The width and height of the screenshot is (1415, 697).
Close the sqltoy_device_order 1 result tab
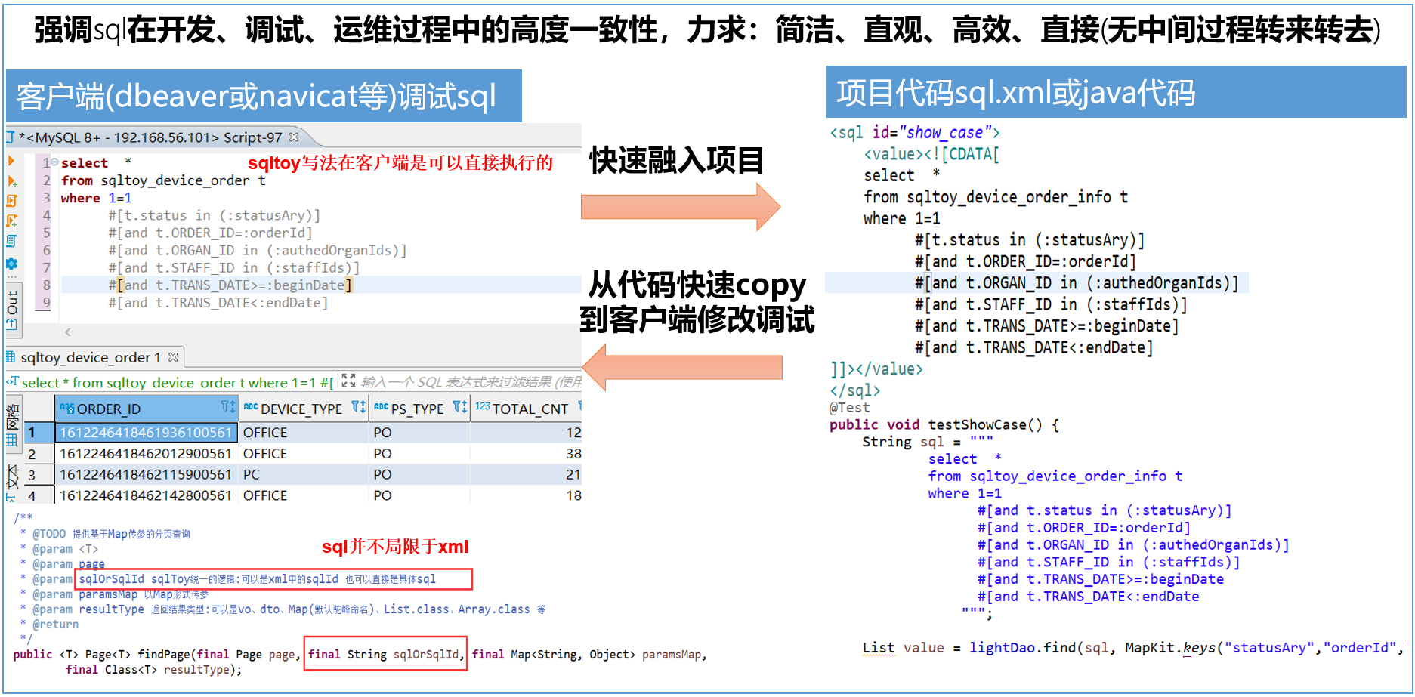pyautogui.click(x=173, y=356)
